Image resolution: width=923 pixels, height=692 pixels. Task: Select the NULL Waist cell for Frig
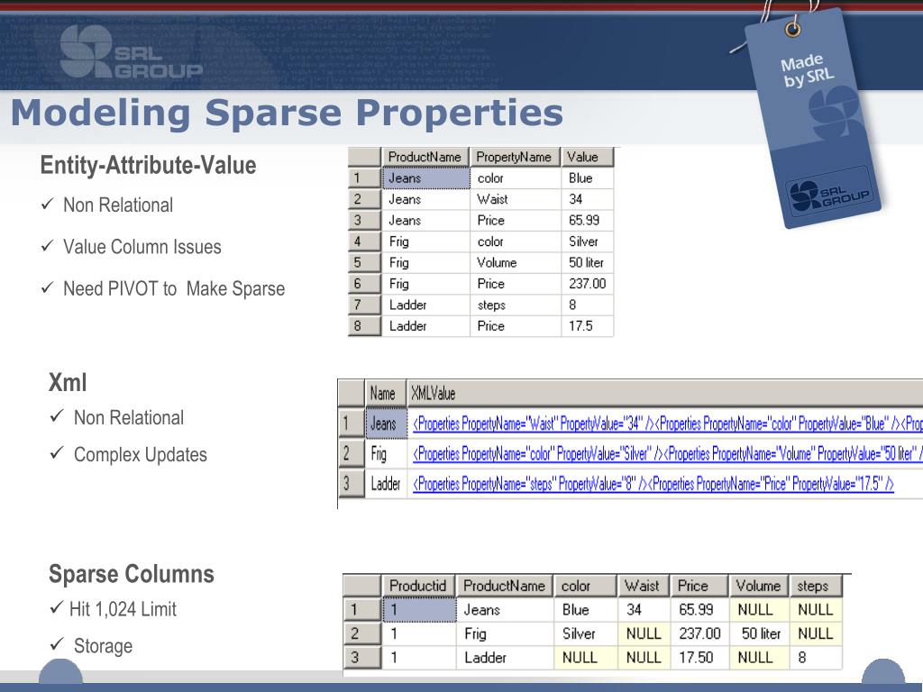[644, 633]
